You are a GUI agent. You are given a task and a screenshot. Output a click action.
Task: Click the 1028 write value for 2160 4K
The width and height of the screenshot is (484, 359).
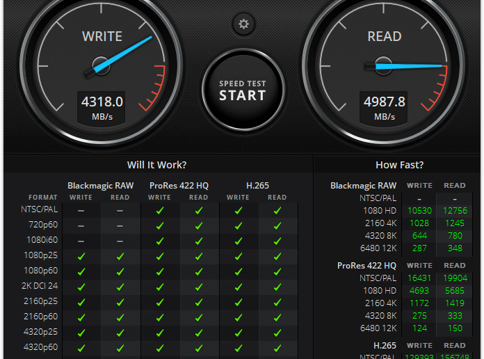[x=419, y=223]
